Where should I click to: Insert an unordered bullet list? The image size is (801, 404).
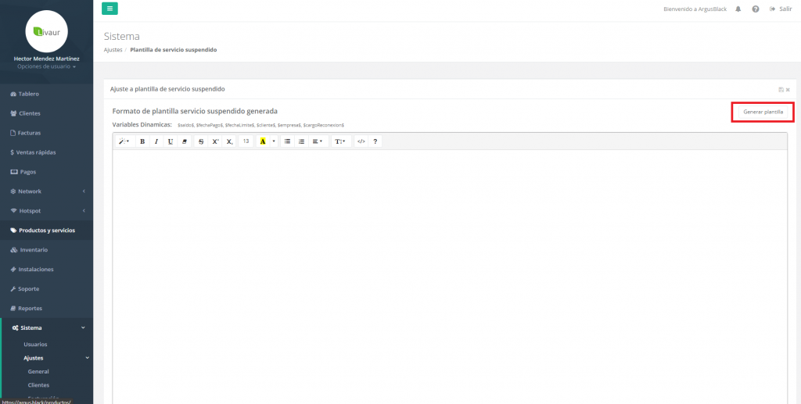click(287, 141)
